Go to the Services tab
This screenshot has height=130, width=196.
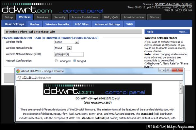[x=42, y=17]
